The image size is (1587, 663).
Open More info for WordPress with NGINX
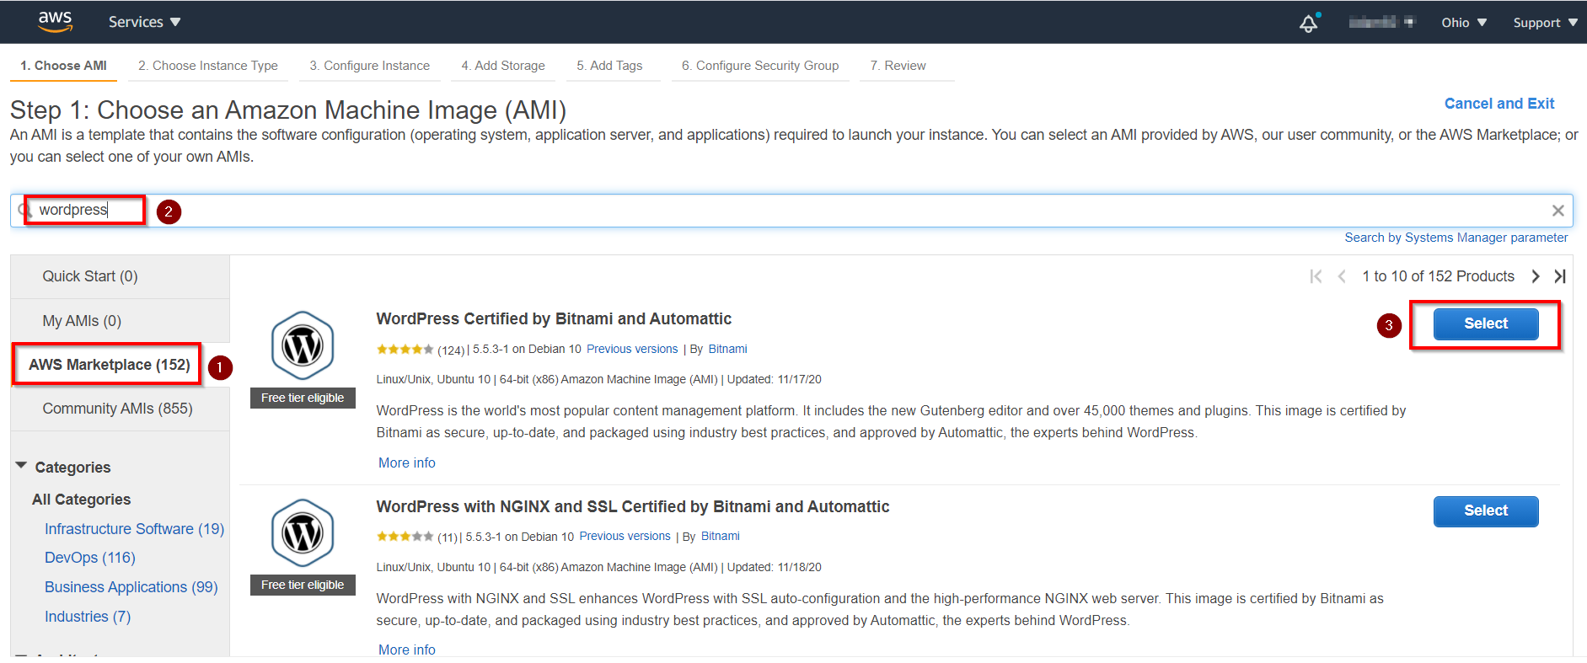click(x=407, y=650)
